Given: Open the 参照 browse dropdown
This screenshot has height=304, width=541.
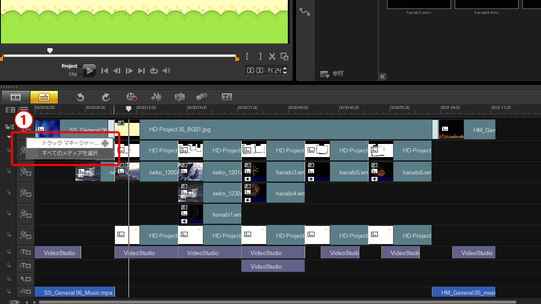Looking at the screenshot, I should tap(325, 74).
